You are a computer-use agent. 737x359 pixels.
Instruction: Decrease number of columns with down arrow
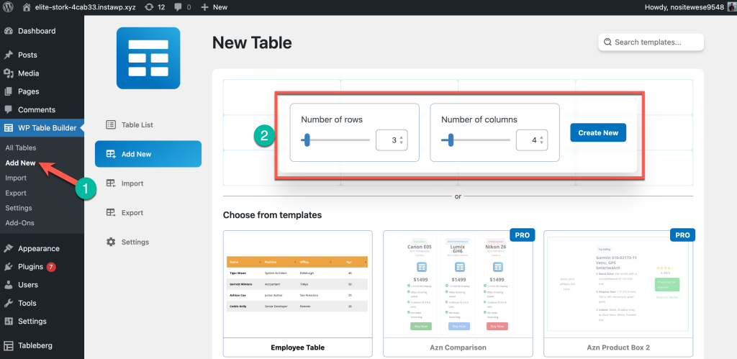tap(542, 144)
